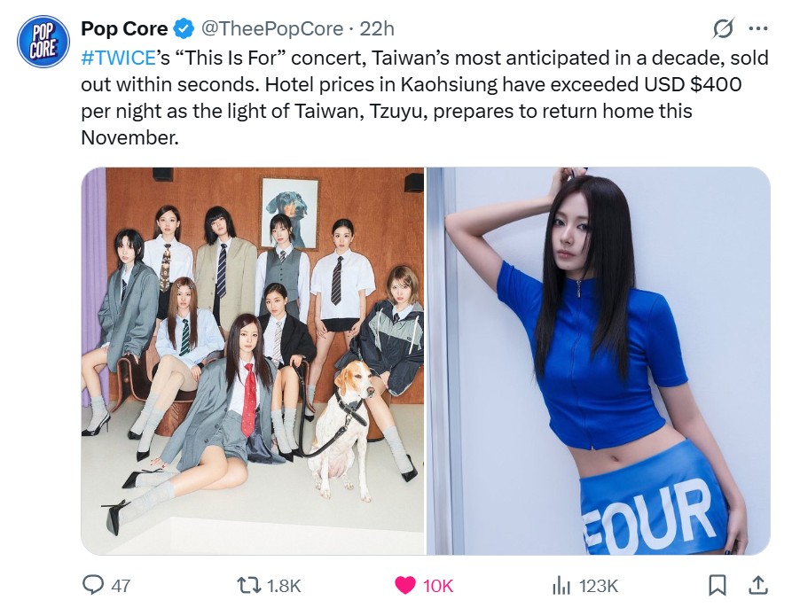The image size is (792, 608).
Task: Click the 1.8K reposts count
Action: coord(283,586)
